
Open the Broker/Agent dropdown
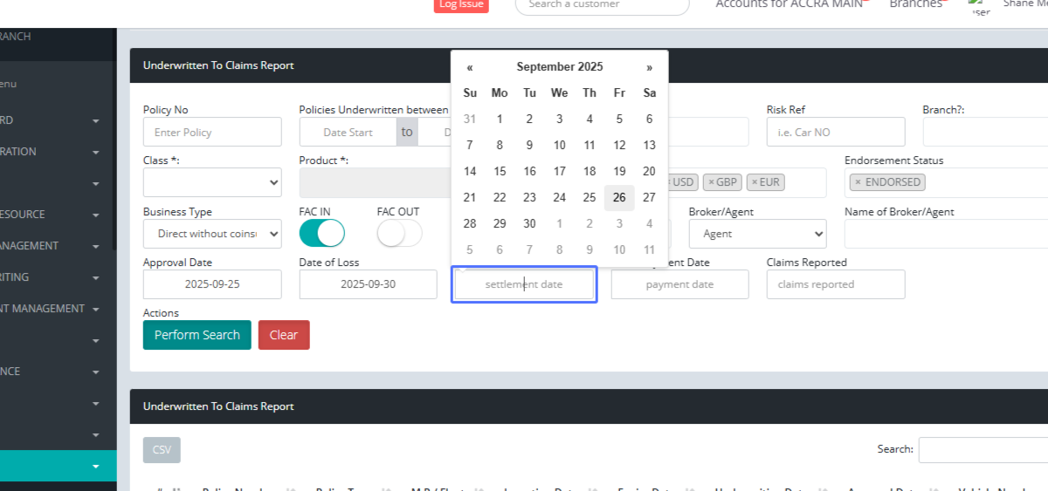[757, 234]
